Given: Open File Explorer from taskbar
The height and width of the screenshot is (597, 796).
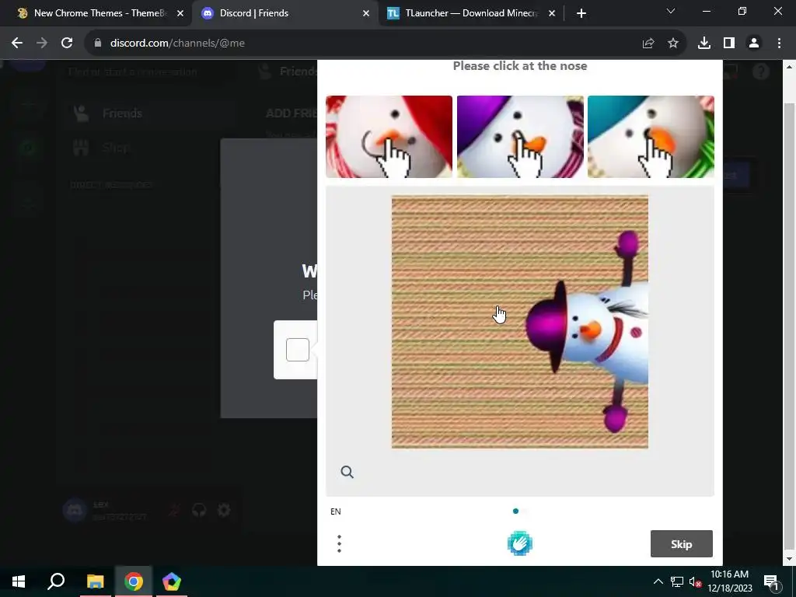Looking at the screenshot, I should (x=95, y=581).
